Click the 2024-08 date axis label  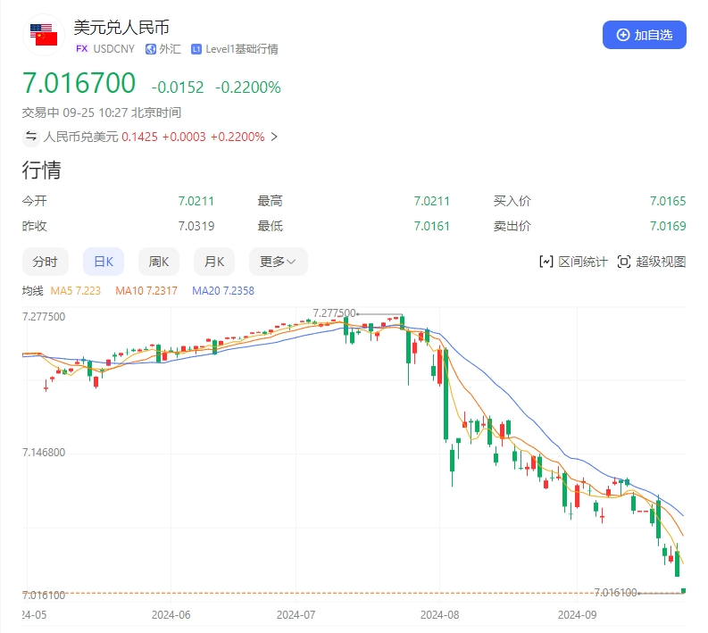click(x=439, y=615)
